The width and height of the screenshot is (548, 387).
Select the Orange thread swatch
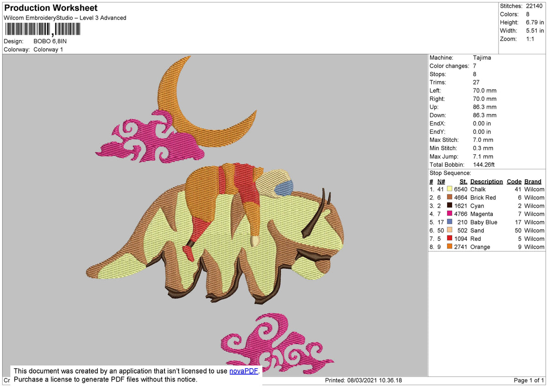(x=450, y=246)
